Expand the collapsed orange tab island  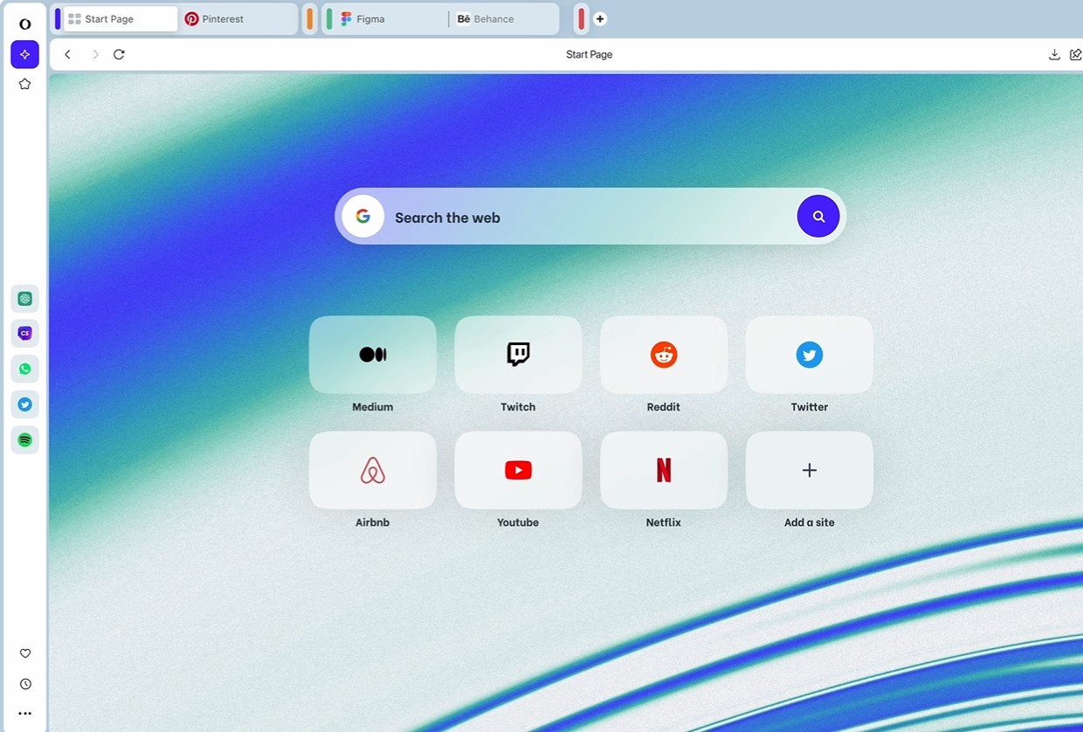click(x=310, y=18)
